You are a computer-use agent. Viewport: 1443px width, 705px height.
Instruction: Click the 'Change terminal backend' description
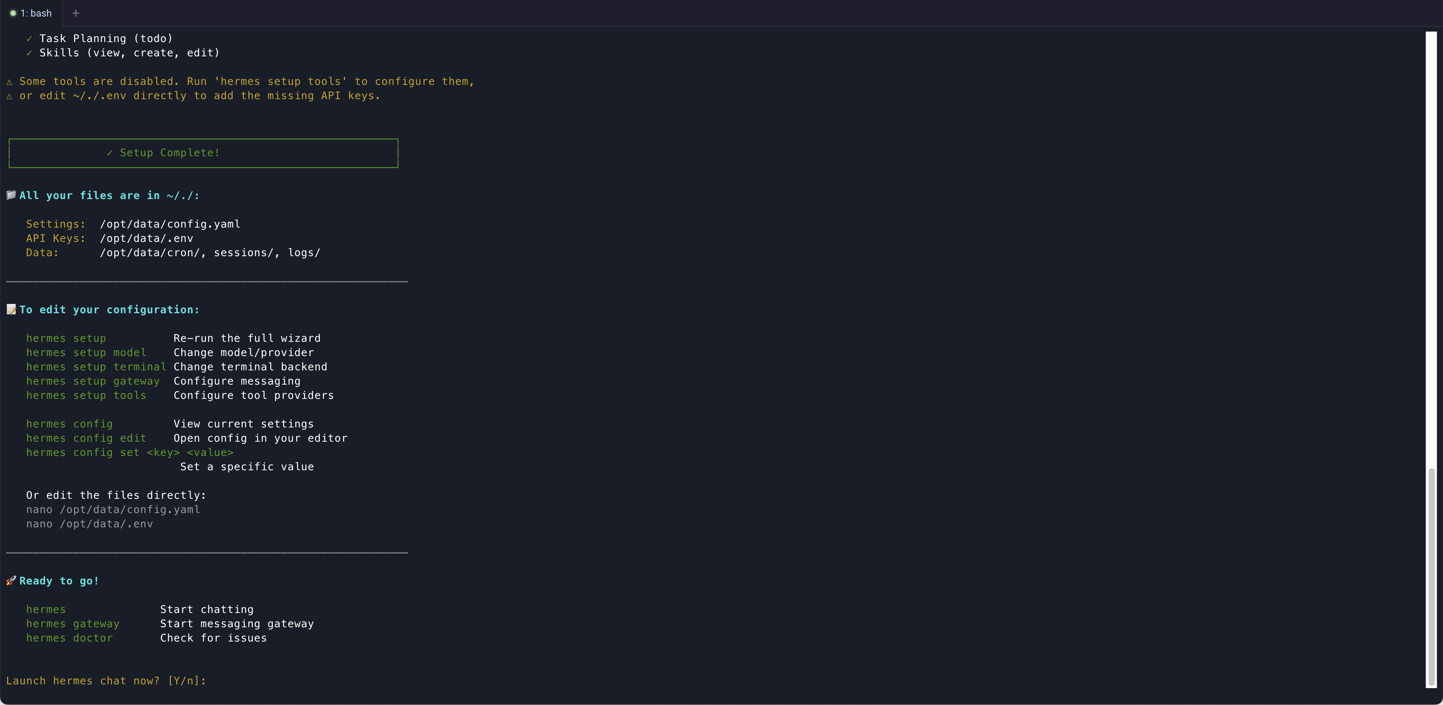click(250, 367)
